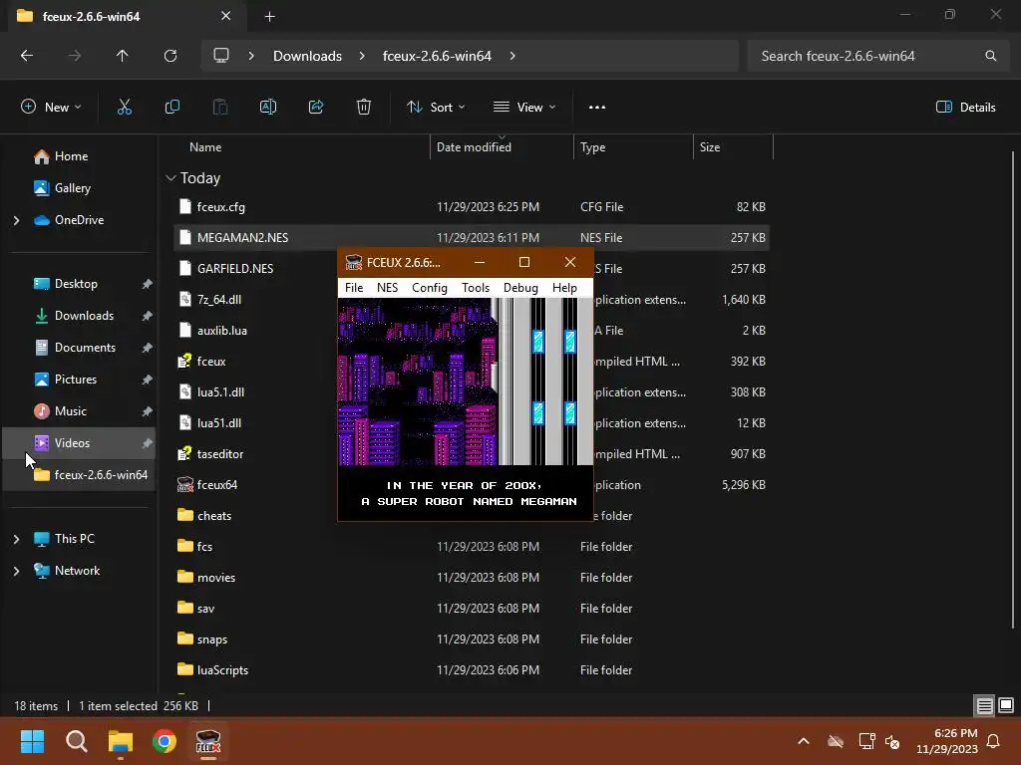Open the Debug menu in FCEUX
The width and height of the screenshot is (1021, 765).
(x=520, y=288)
